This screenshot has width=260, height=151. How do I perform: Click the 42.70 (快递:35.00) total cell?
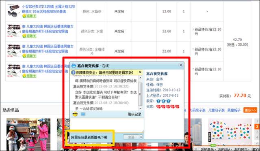click(x=237, y=42)
